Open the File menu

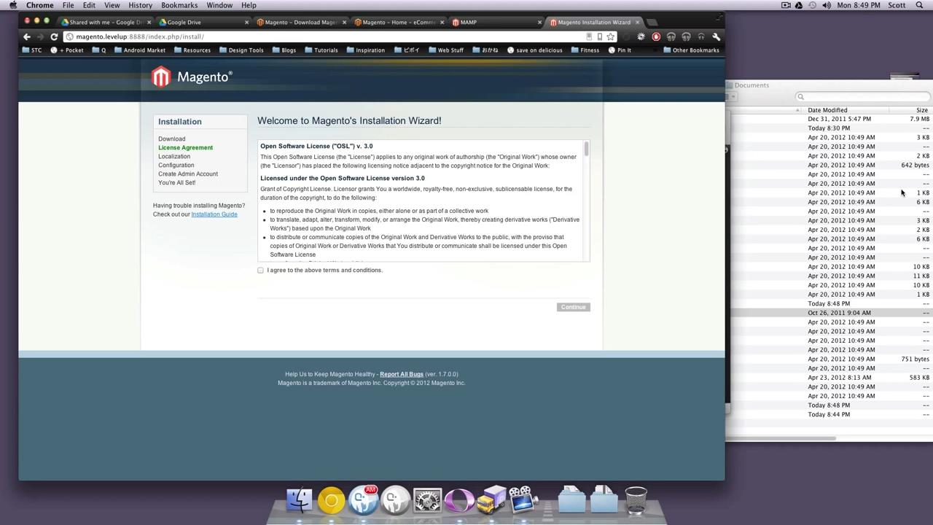click(x=68, y=5)
